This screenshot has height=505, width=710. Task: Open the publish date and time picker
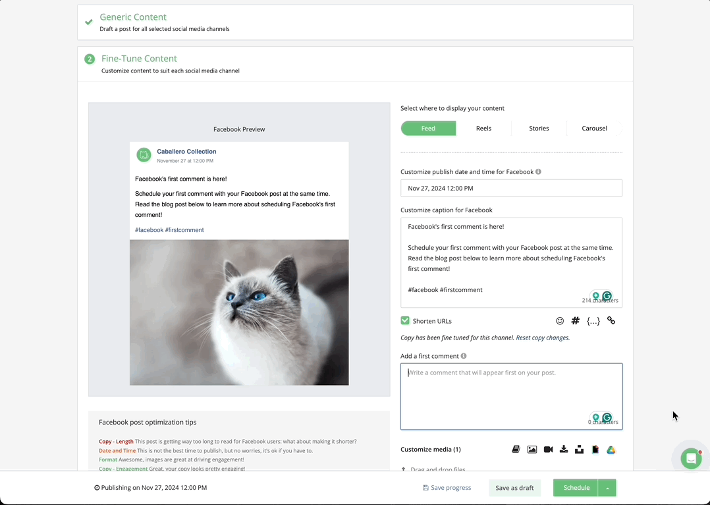click(511, 188)
